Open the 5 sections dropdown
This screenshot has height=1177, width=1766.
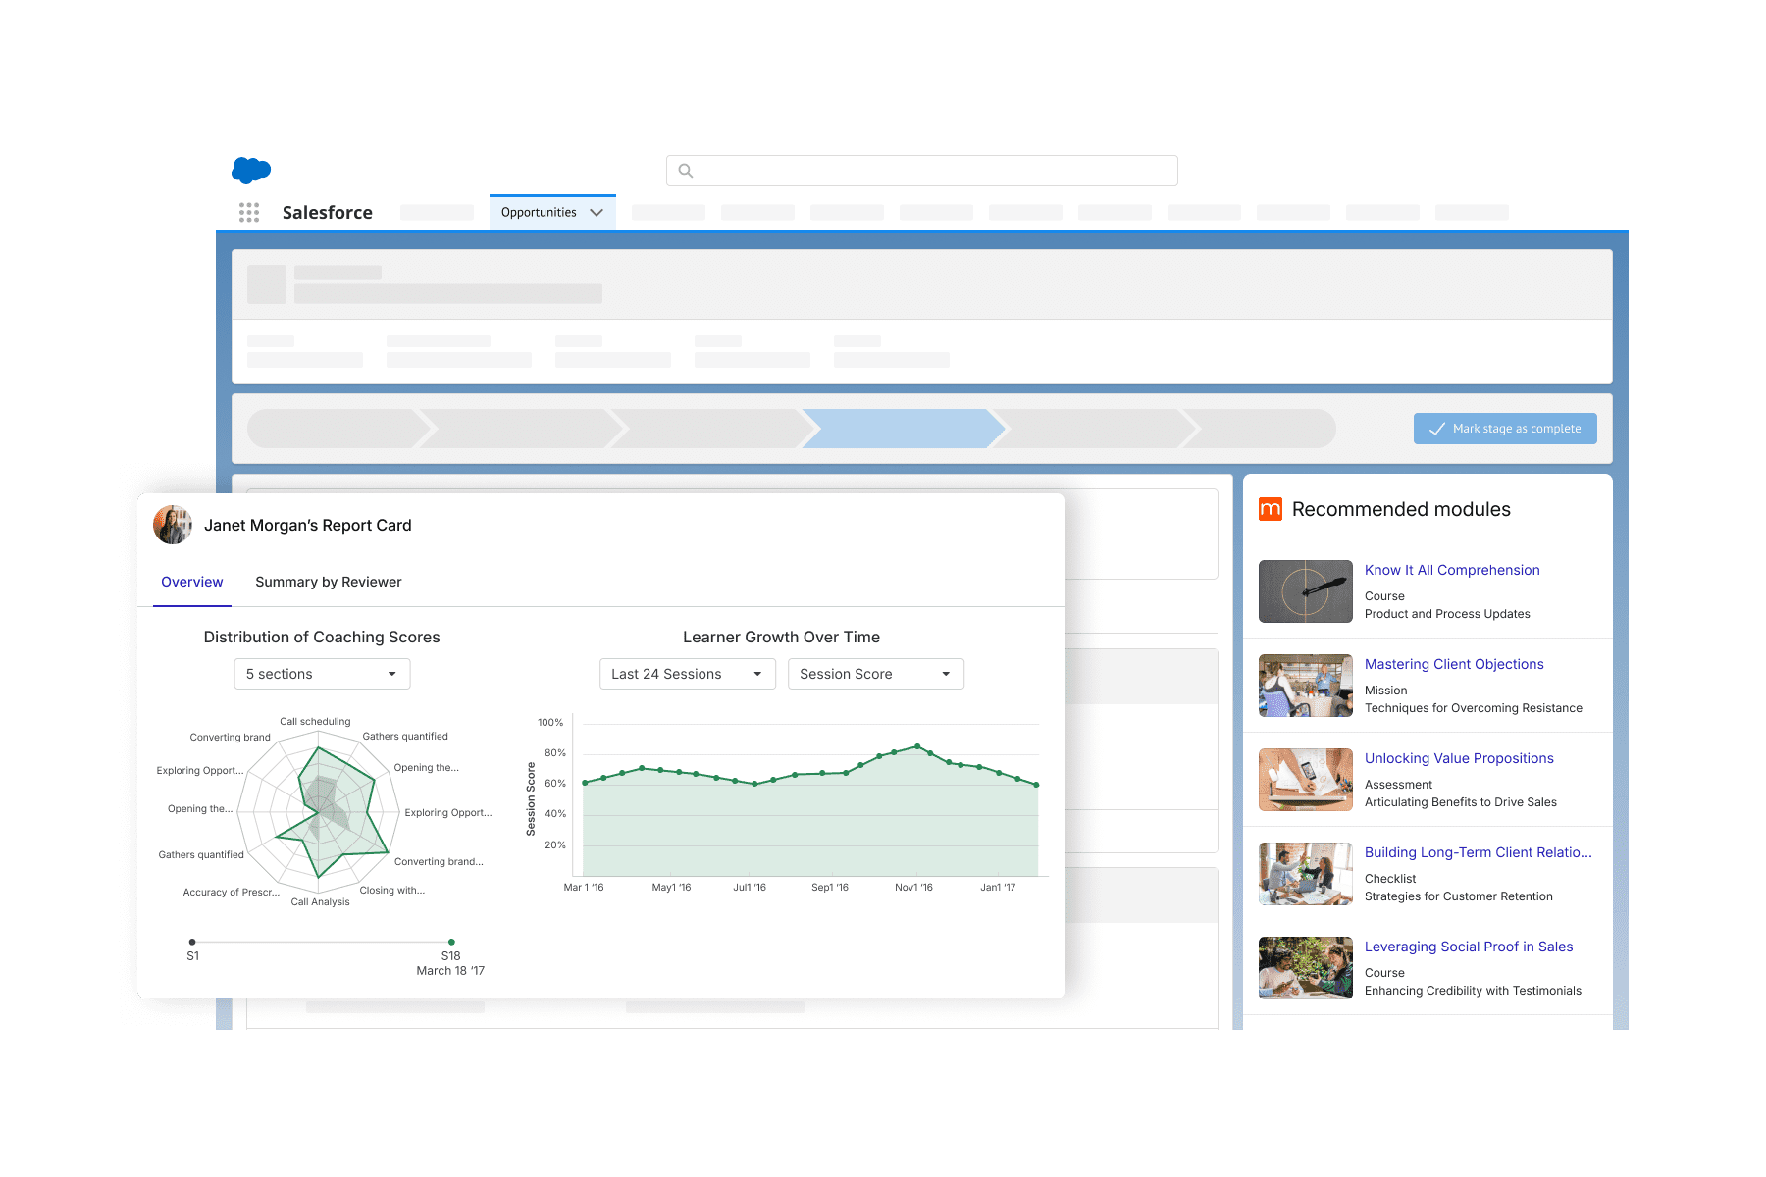tap(321, 673)
